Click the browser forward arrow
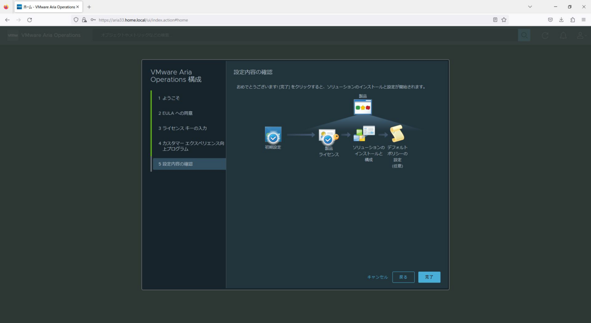Viewport: 591px width, 323px height. coord(18,20)
